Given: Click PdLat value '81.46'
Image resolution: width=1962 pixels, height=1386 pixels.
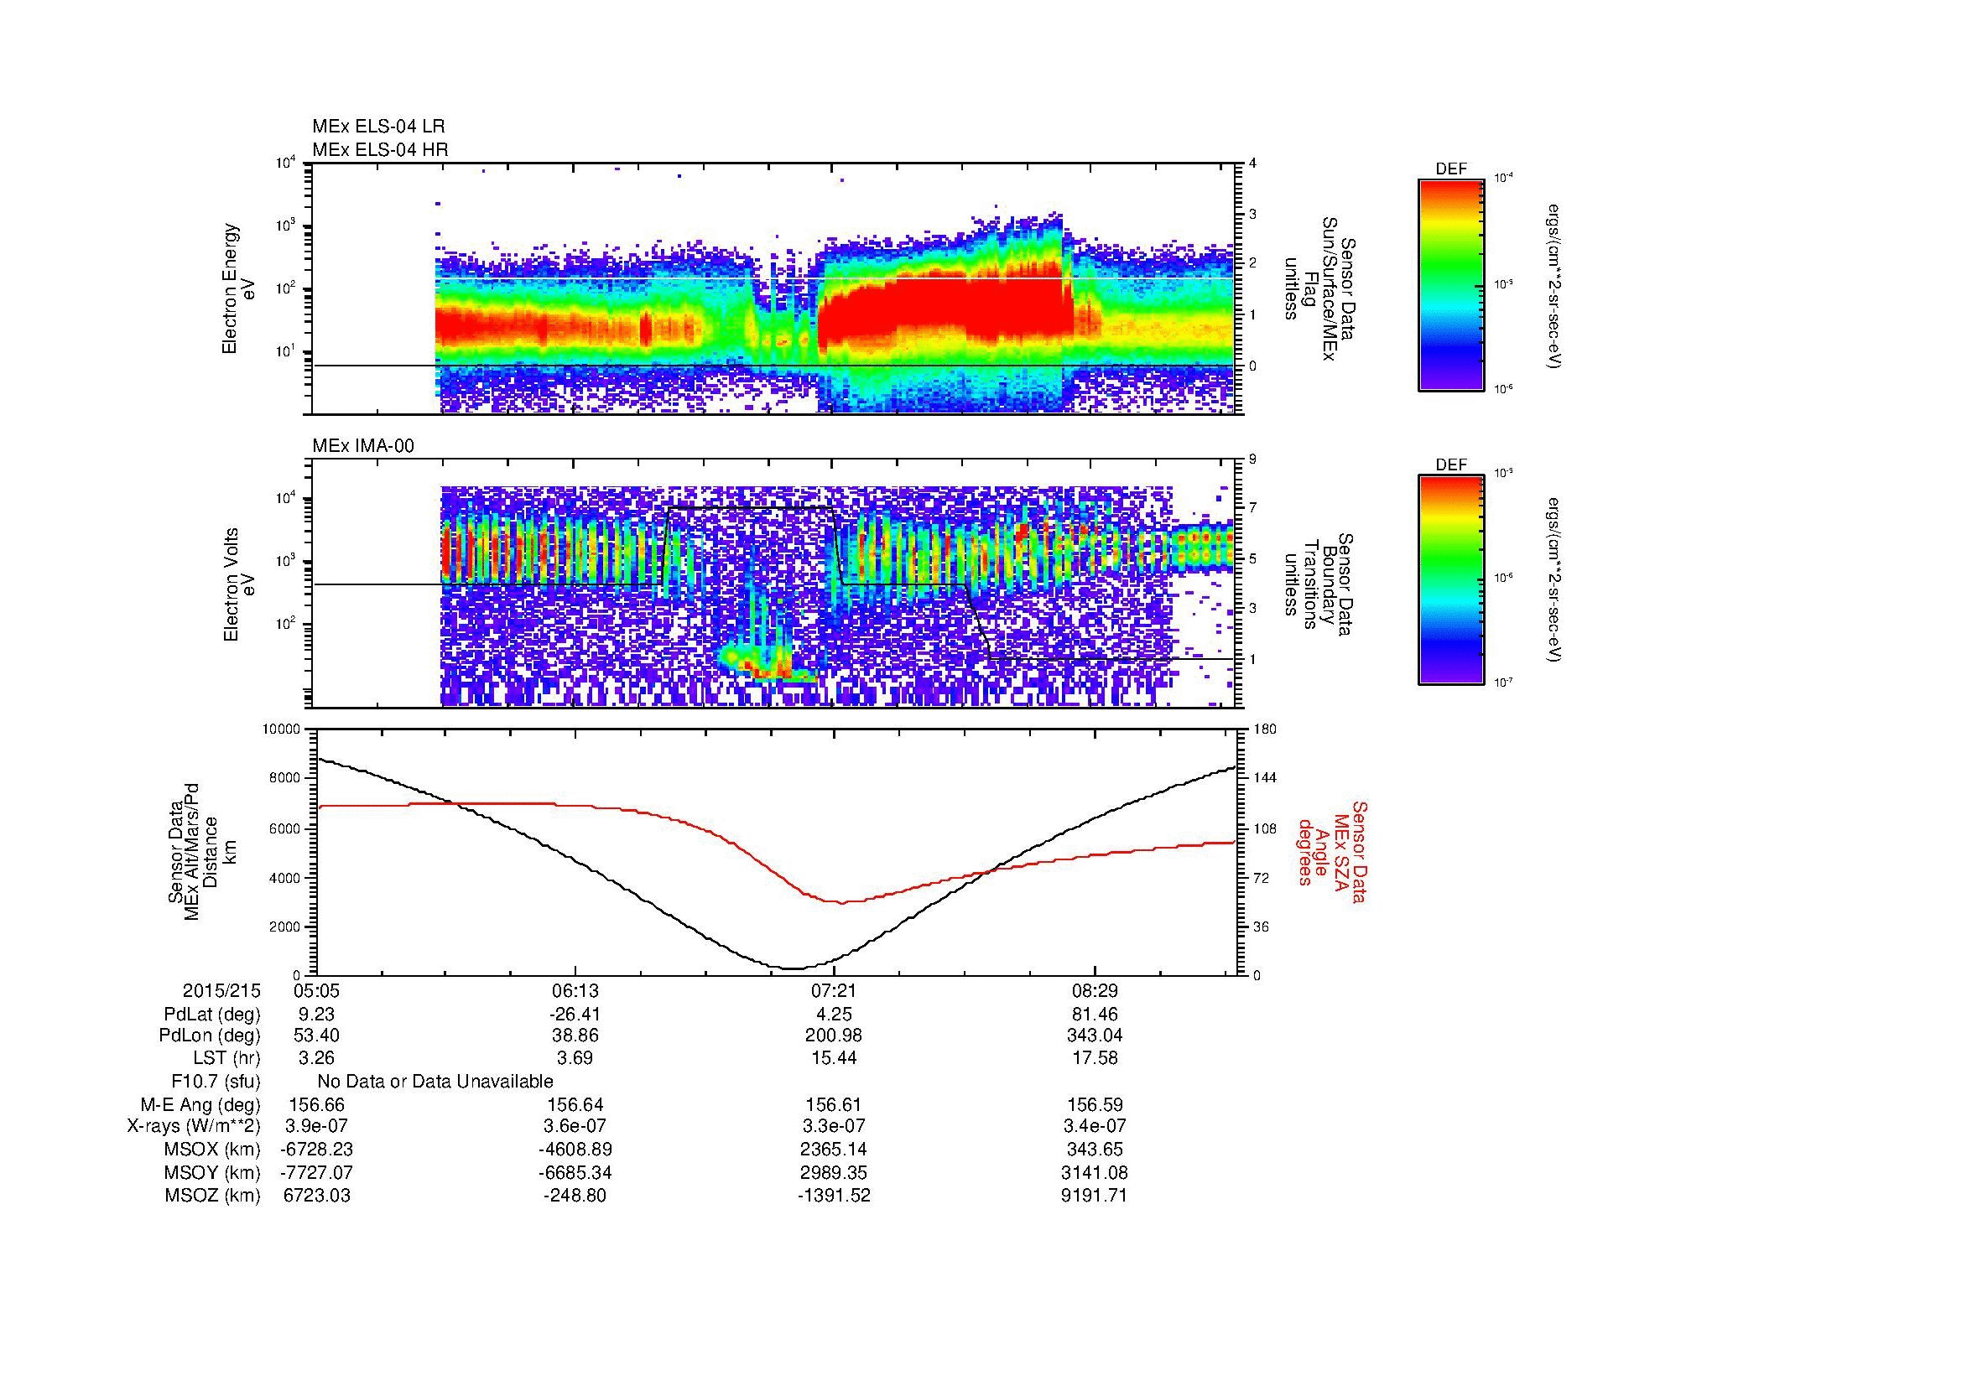Looking at the screenshot, I should (1094, 1015).
